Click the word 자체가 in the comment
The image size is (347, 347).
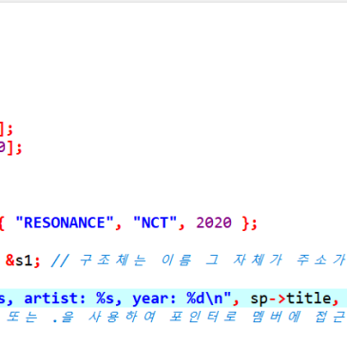click(258, 260)
